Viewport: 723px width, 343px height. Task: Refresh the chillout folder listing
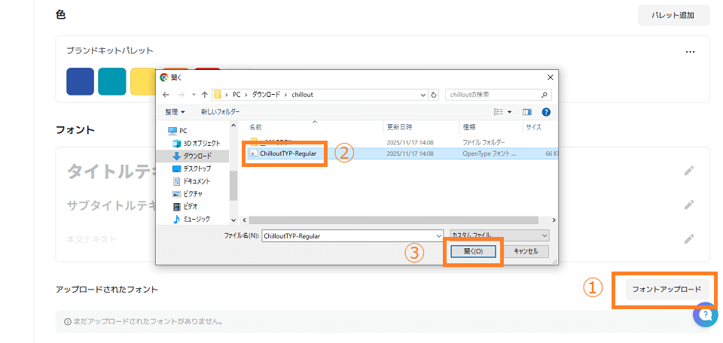point(434,95)
